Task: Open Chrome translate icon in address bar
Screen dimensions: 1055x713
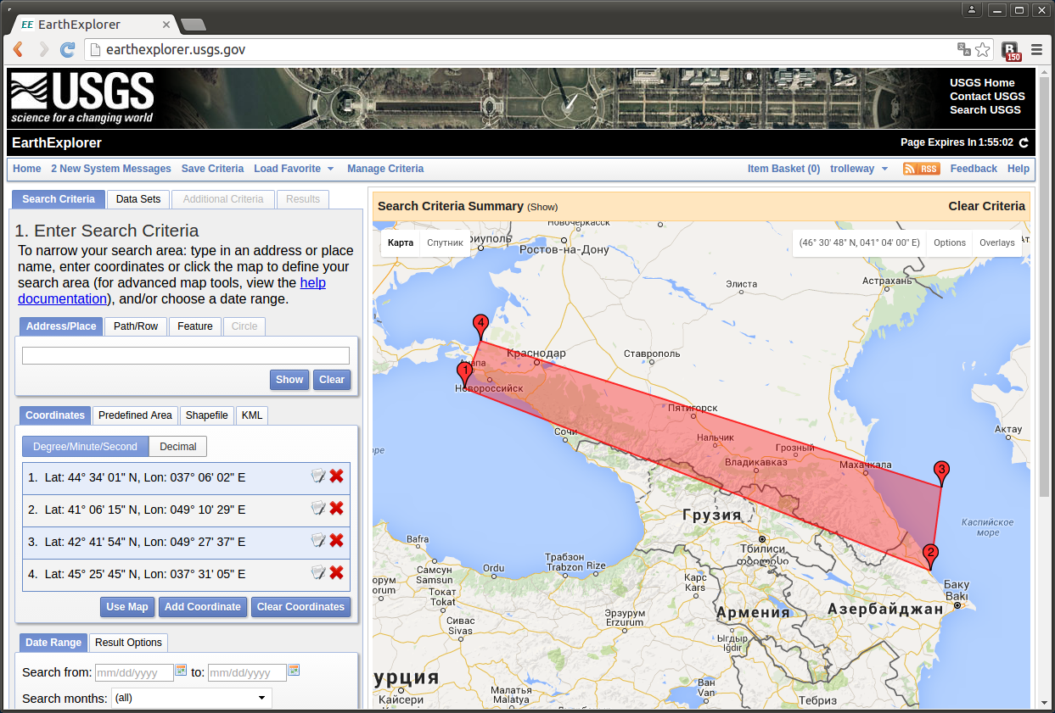Action: tap(964, 49)
